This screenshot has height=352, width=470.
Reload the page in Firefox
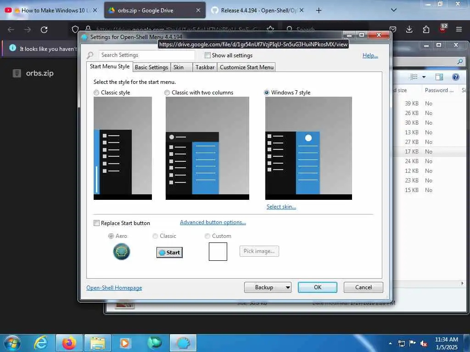[44, 30]
